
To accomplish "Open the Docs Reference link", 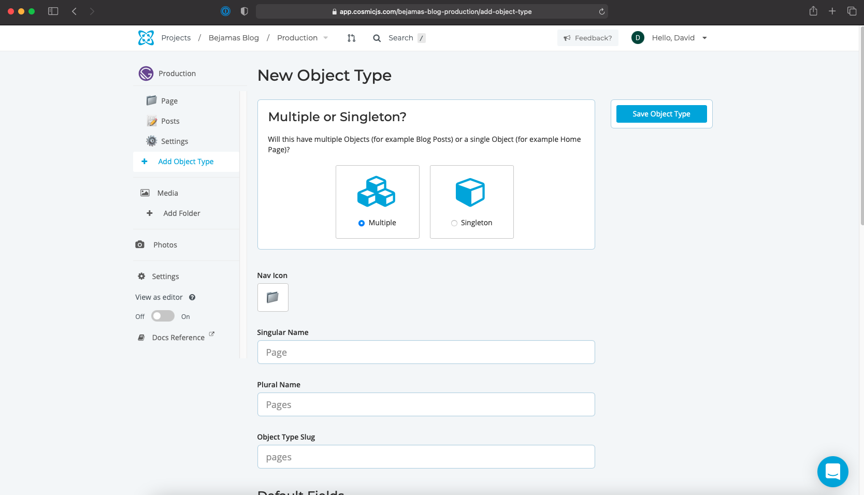I will pos(178,338).
